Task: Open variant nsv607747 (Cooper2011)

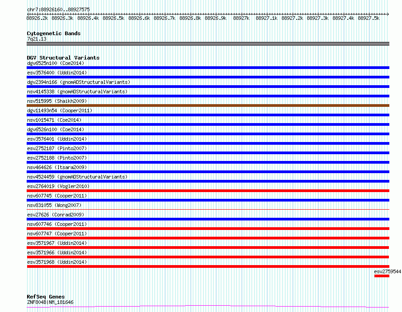Action: pos(57,234)
